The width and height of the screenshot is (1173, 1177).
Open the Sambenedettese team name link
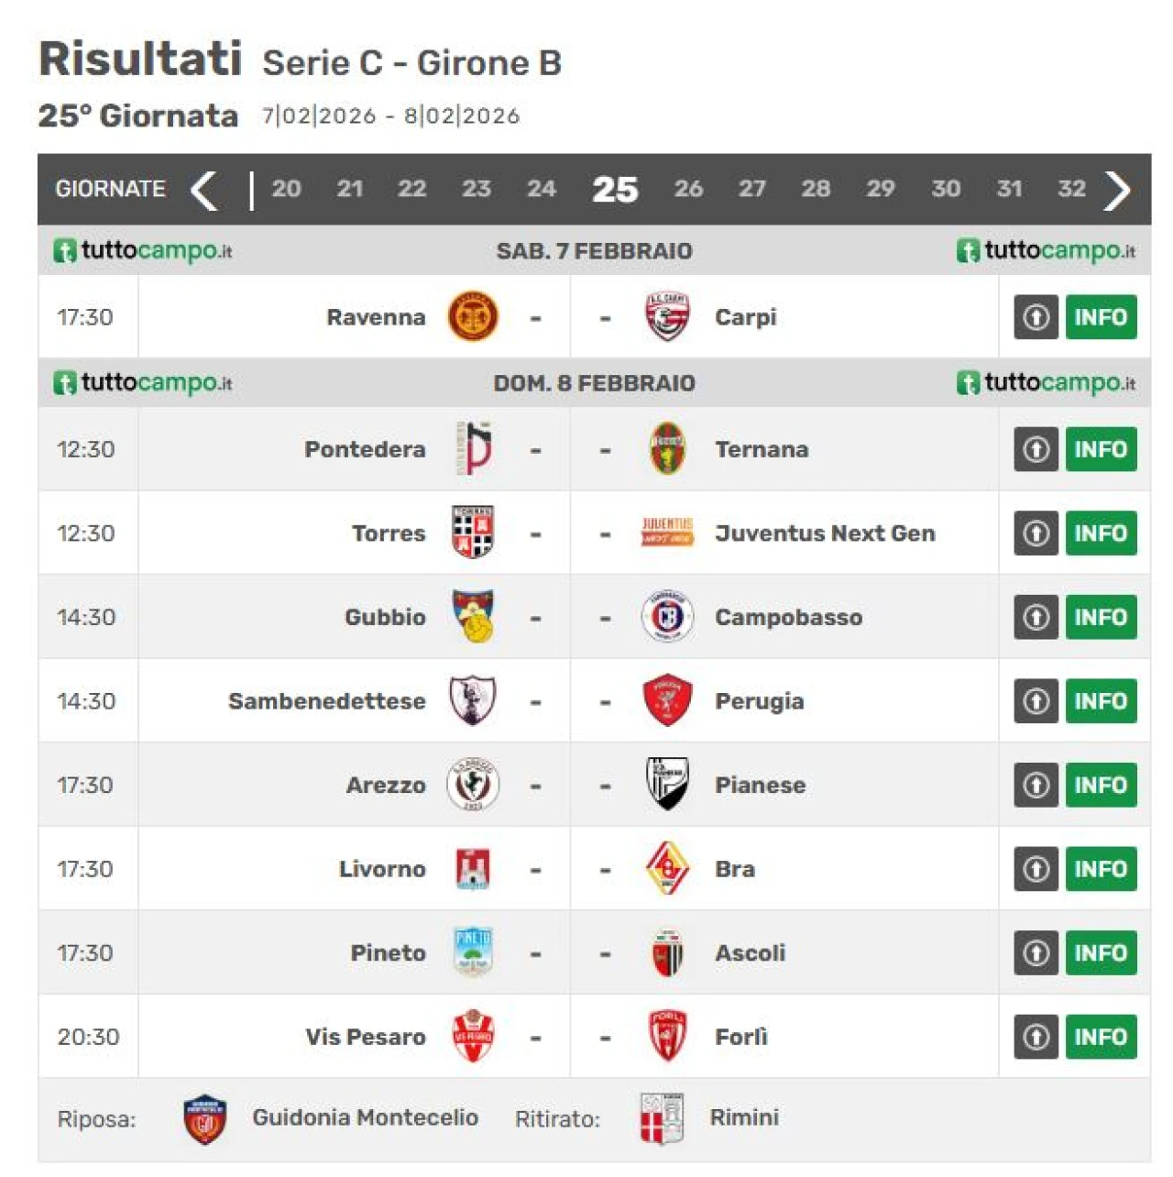tap(327, 701)
